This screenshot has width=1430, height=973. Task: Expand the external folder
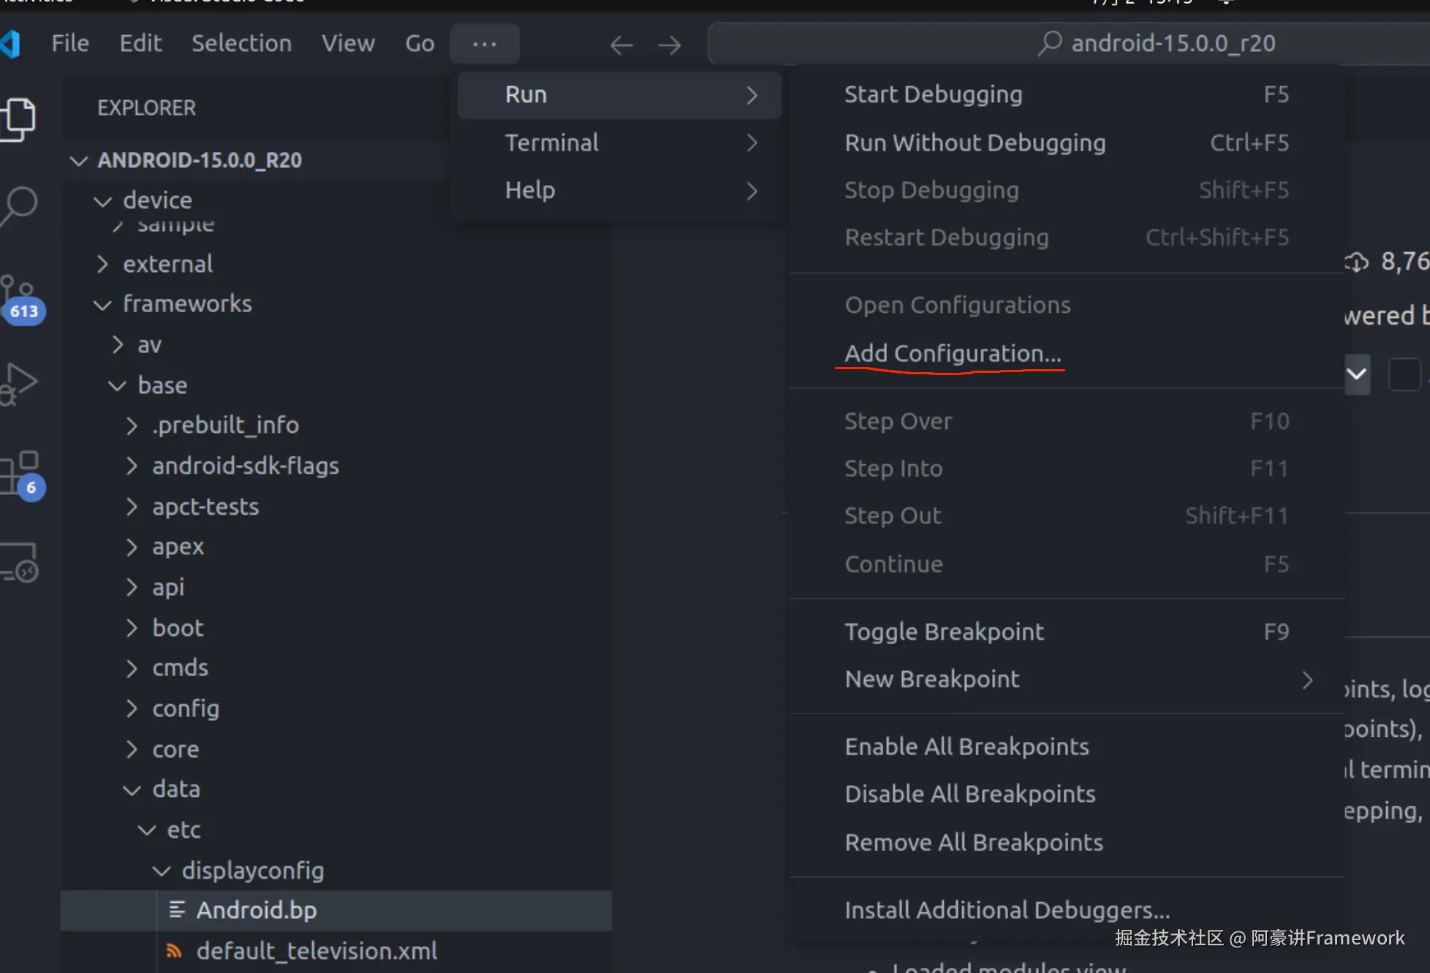coord(167,264)
